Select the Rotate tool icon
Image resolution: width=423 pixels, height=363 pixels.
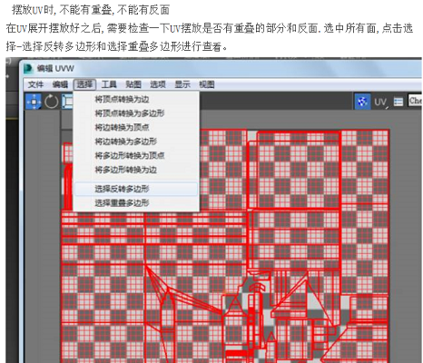(x=52, y=102)
